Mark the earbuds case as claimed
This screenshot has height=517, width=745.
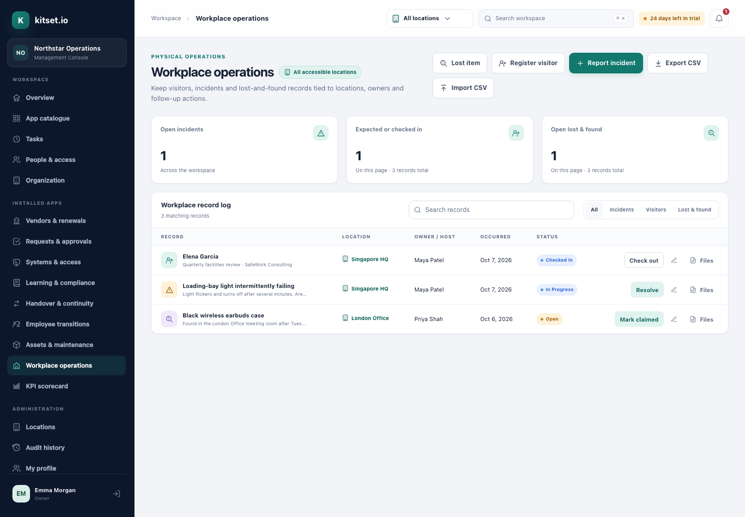(639, 320)
